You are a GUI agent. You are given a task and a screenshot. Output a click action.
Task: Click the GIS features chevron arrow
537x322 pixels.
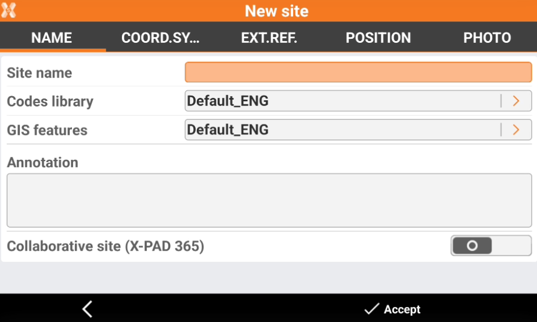pyautogui.click(x=516, y=130)
